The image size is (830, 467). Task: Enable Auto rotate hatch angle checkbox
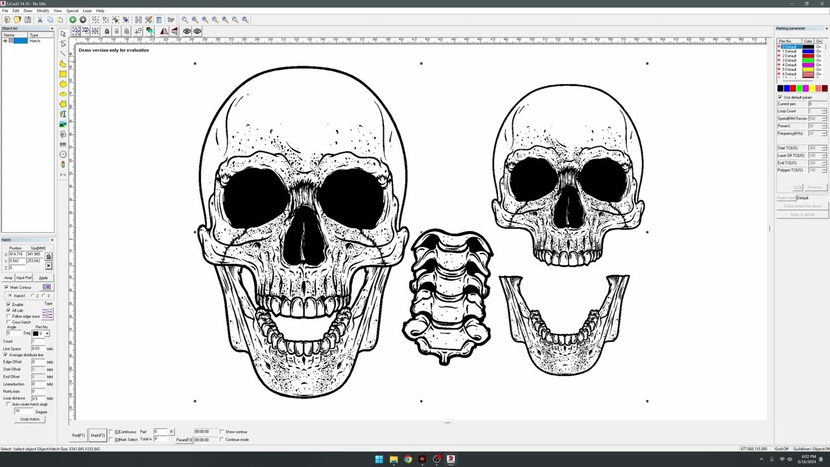[8, 404]
